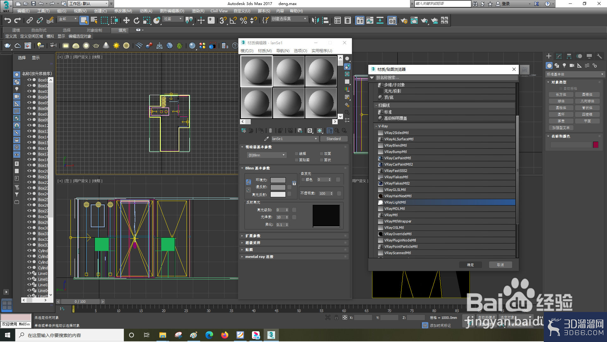Expand the 贴图 maps rollout
The height and width of the screenshot is (342, 607).
point(294,250)
